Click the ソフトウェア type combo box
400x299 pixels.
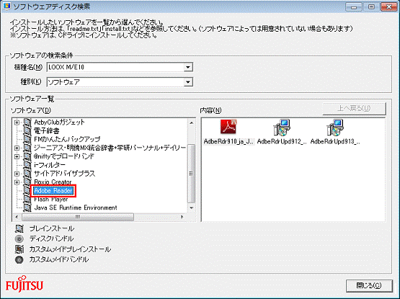pos(120,82)
